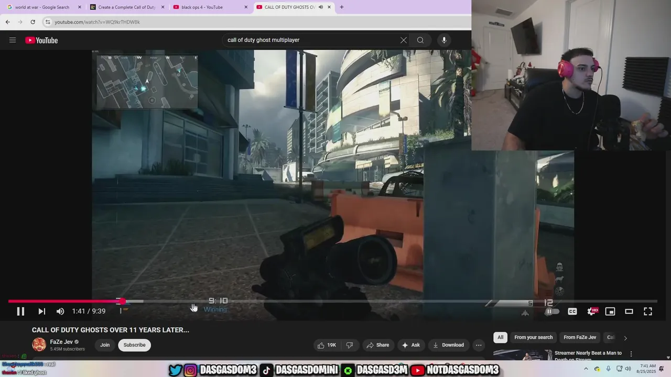Viewport: 671px width, 377px height.
Task: Switch to Create a Complete Call of Duty tab
Action: [126, 7]
